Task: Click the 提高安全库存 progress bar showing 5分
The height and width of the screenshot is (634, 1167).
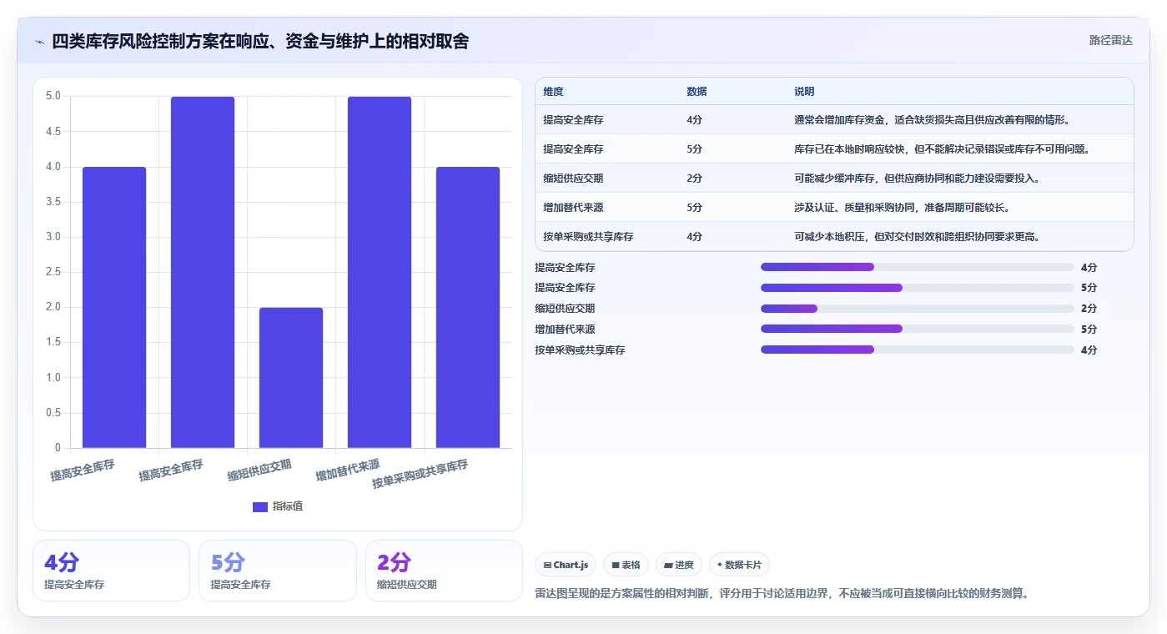Action: tap(918, 288)
